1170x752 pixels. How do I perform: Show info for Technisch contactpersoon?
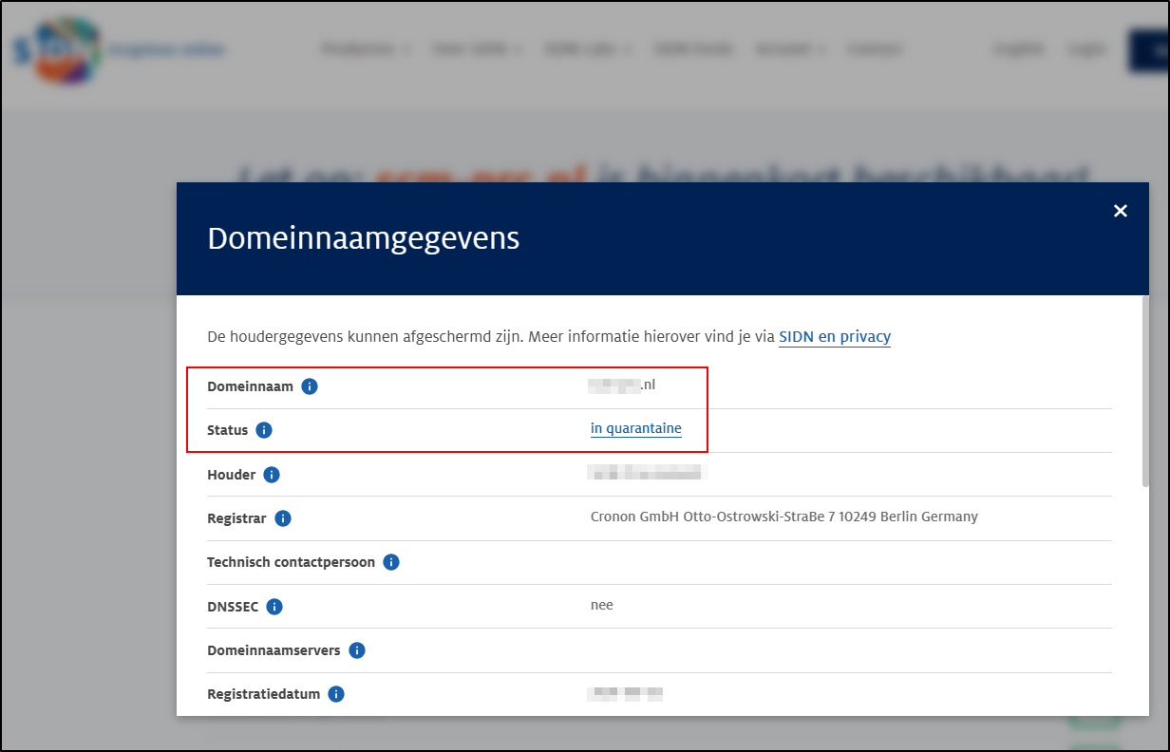point(391,562)
